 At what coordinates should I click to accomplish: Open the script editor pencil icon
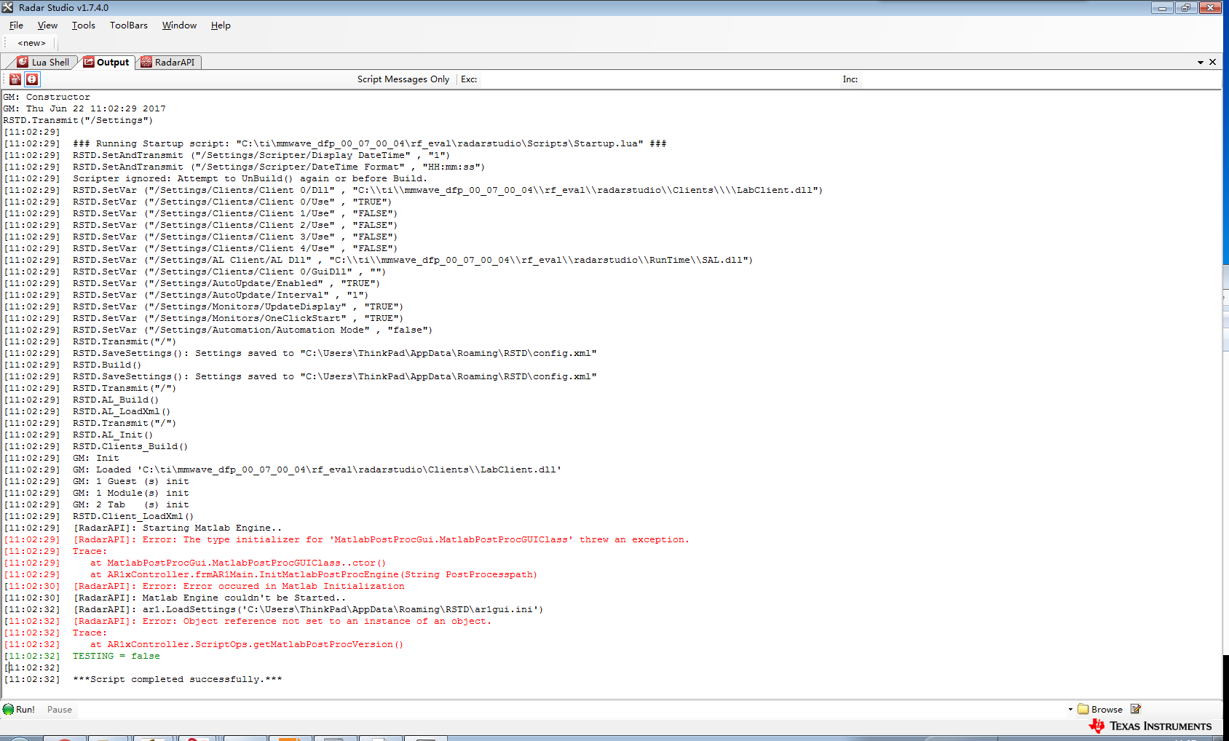1136,709
